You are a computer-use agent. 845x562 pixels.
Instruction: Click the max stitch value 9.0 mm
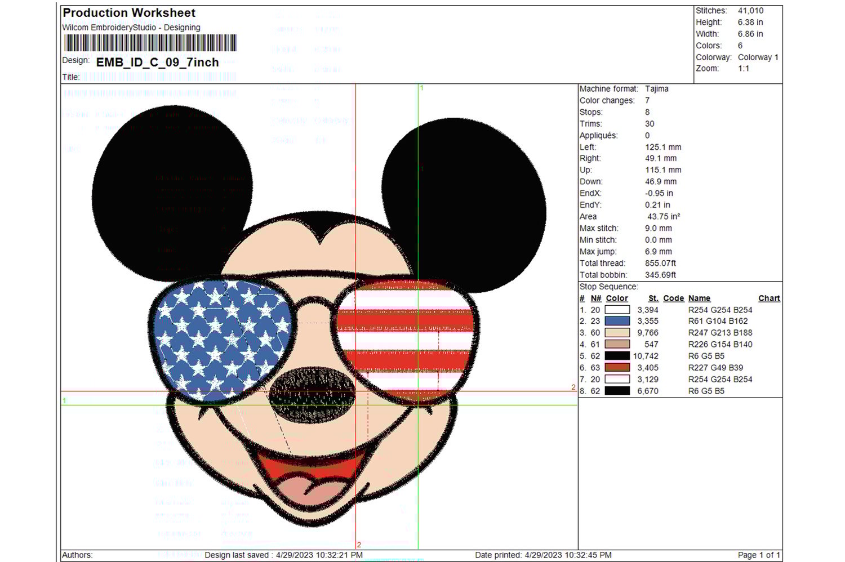(x=659, y=229)
